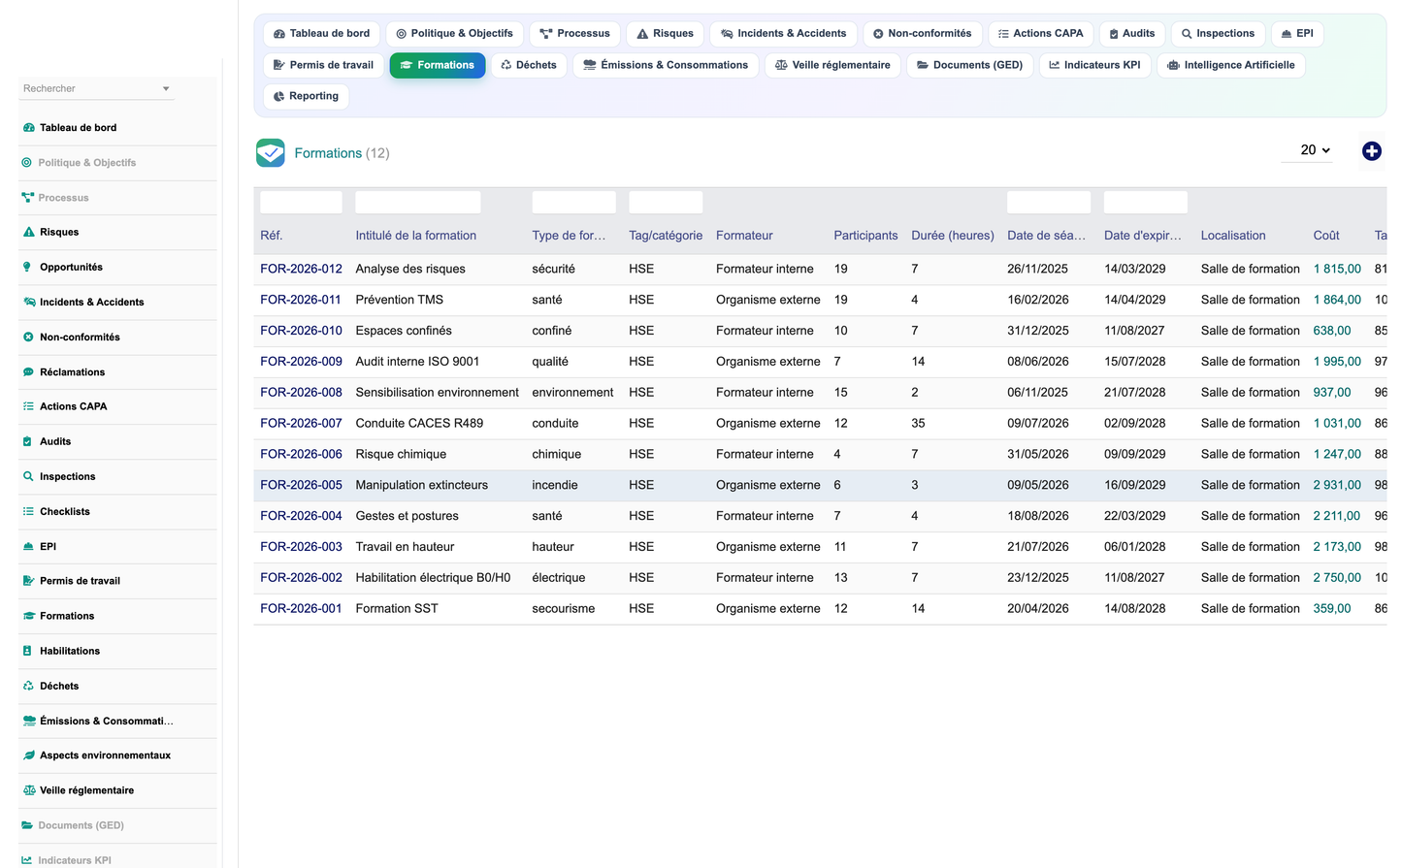Click the Formations module checkmark logo
This screenshot has height=868, width=1402.
(271, 152)
